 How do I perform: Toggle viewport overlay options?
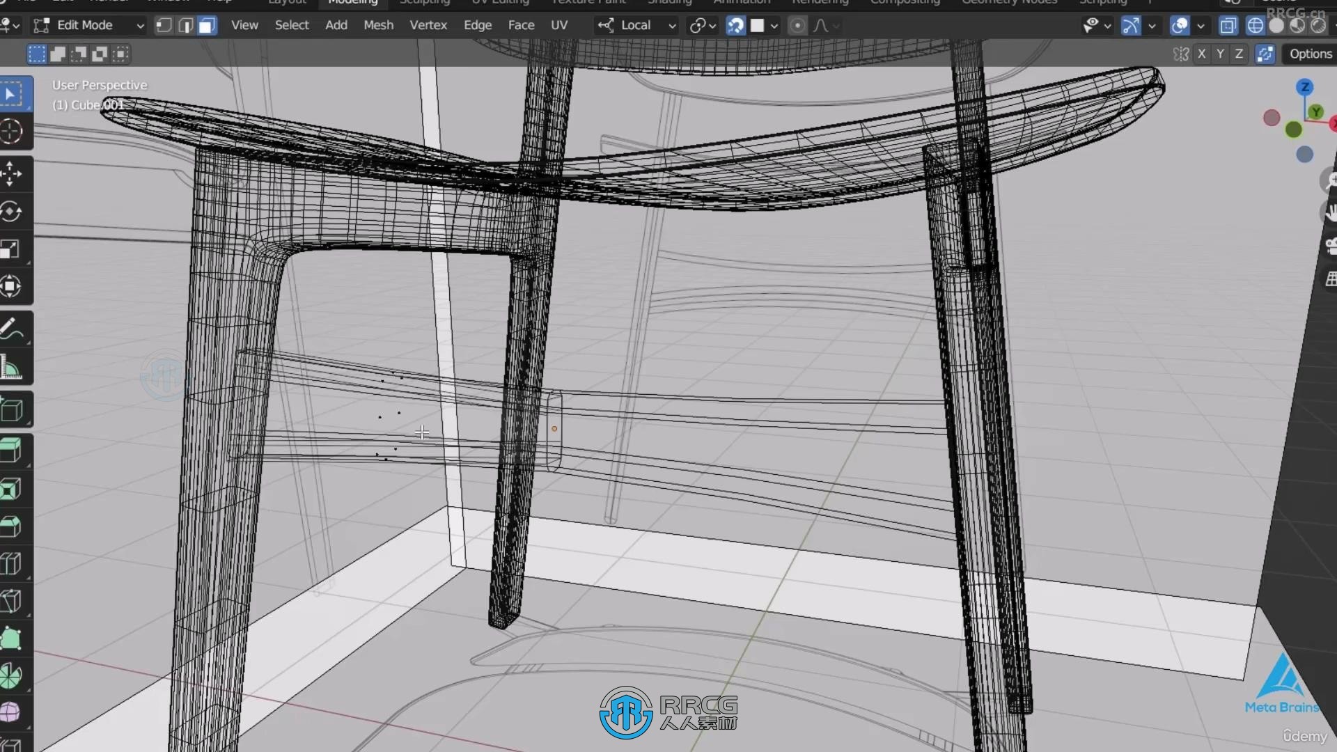pyautogui.click(x=1180, y=25)
